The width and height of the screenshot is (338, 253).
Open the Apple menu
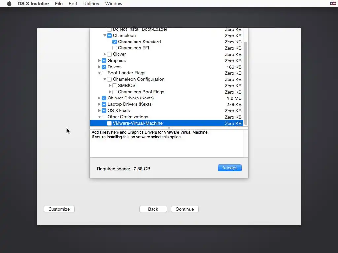9,4
